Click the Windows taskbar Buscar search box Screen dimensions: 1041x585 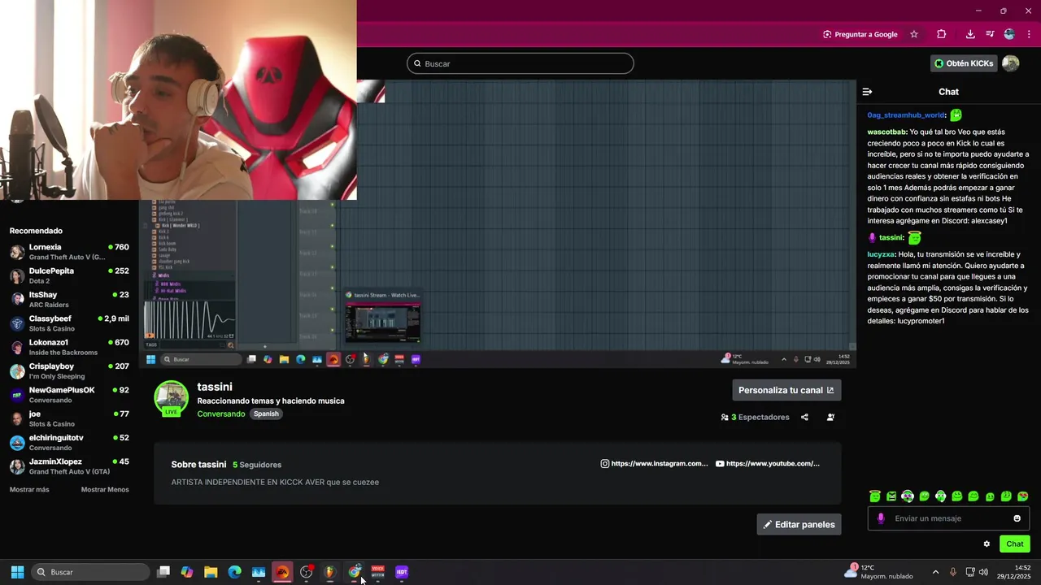click(x=90, y=572)
